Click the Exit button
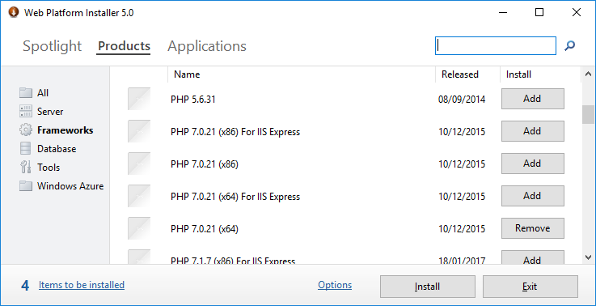Viewport: 596px width, 306px height. point(530,287)
